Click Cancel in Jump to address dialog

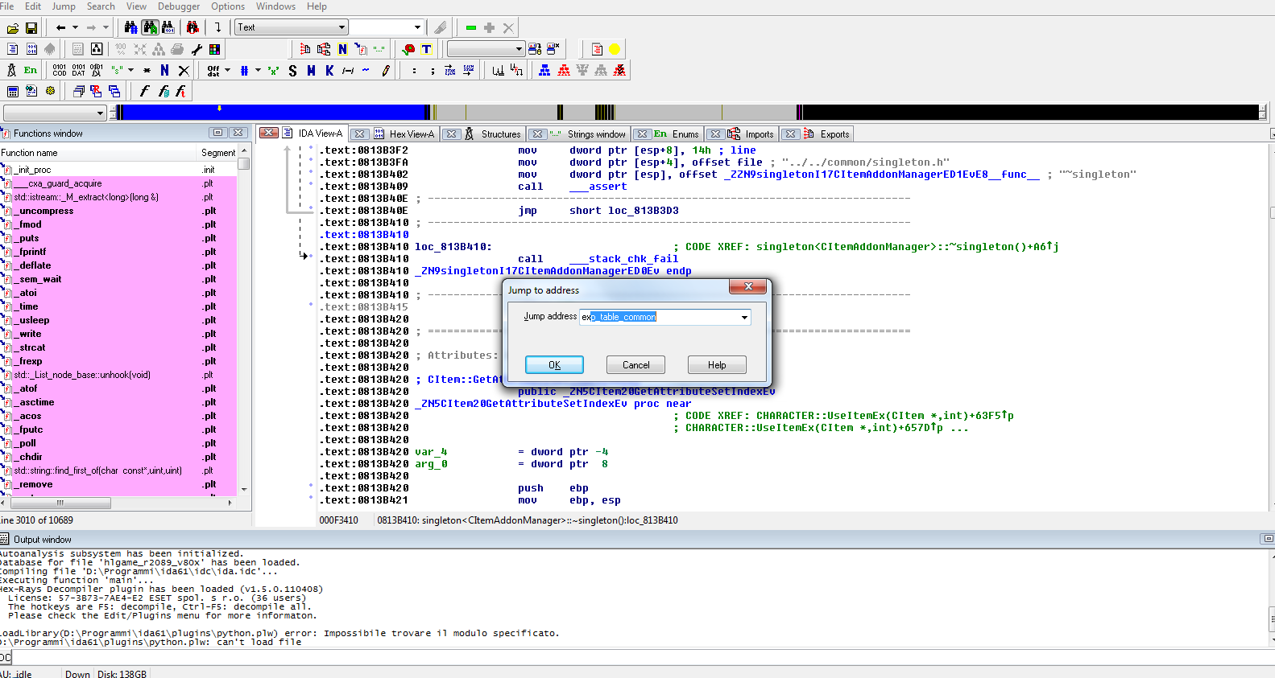coord(635,365)
